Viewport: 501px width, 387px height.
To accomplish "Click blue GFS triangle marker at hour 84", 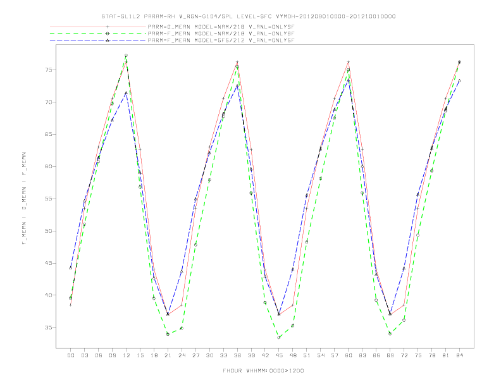I will [459, 81].
